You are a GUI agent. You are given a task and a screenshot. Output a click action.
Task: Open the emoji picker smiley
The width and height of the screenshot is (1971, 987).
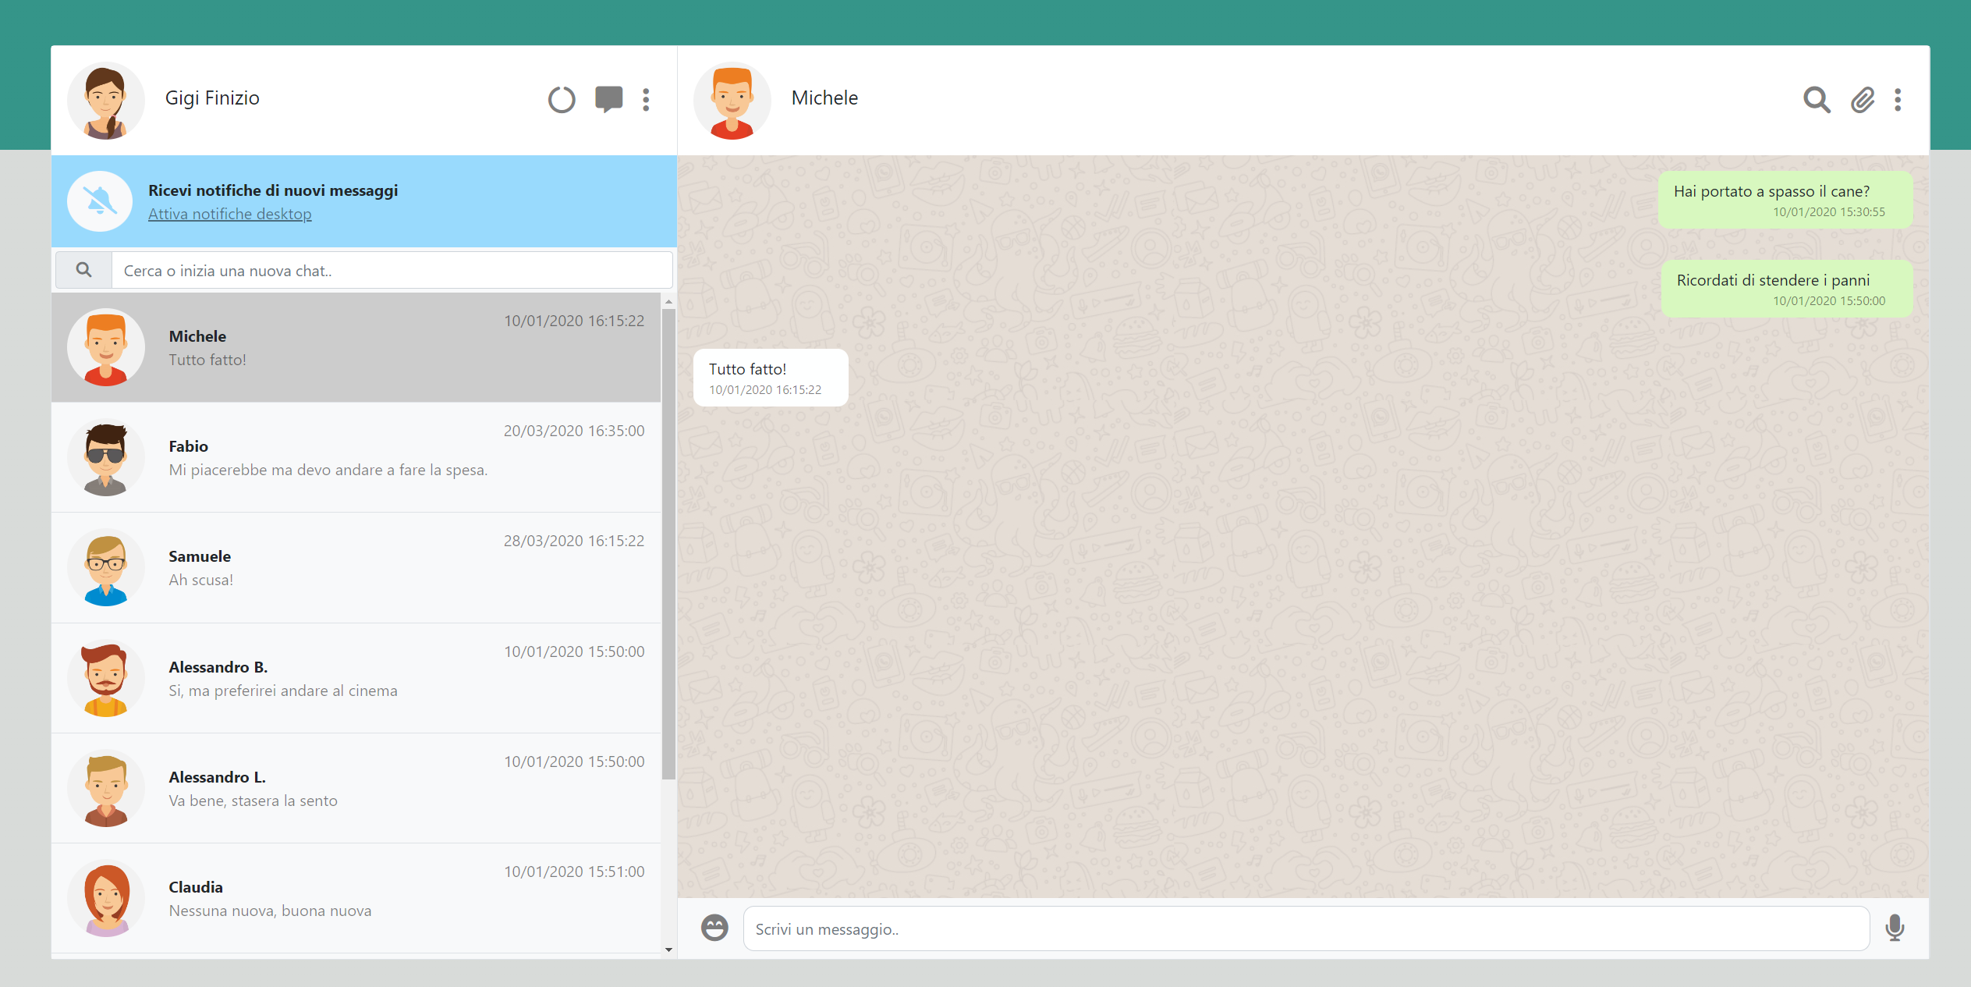[714, 928]
